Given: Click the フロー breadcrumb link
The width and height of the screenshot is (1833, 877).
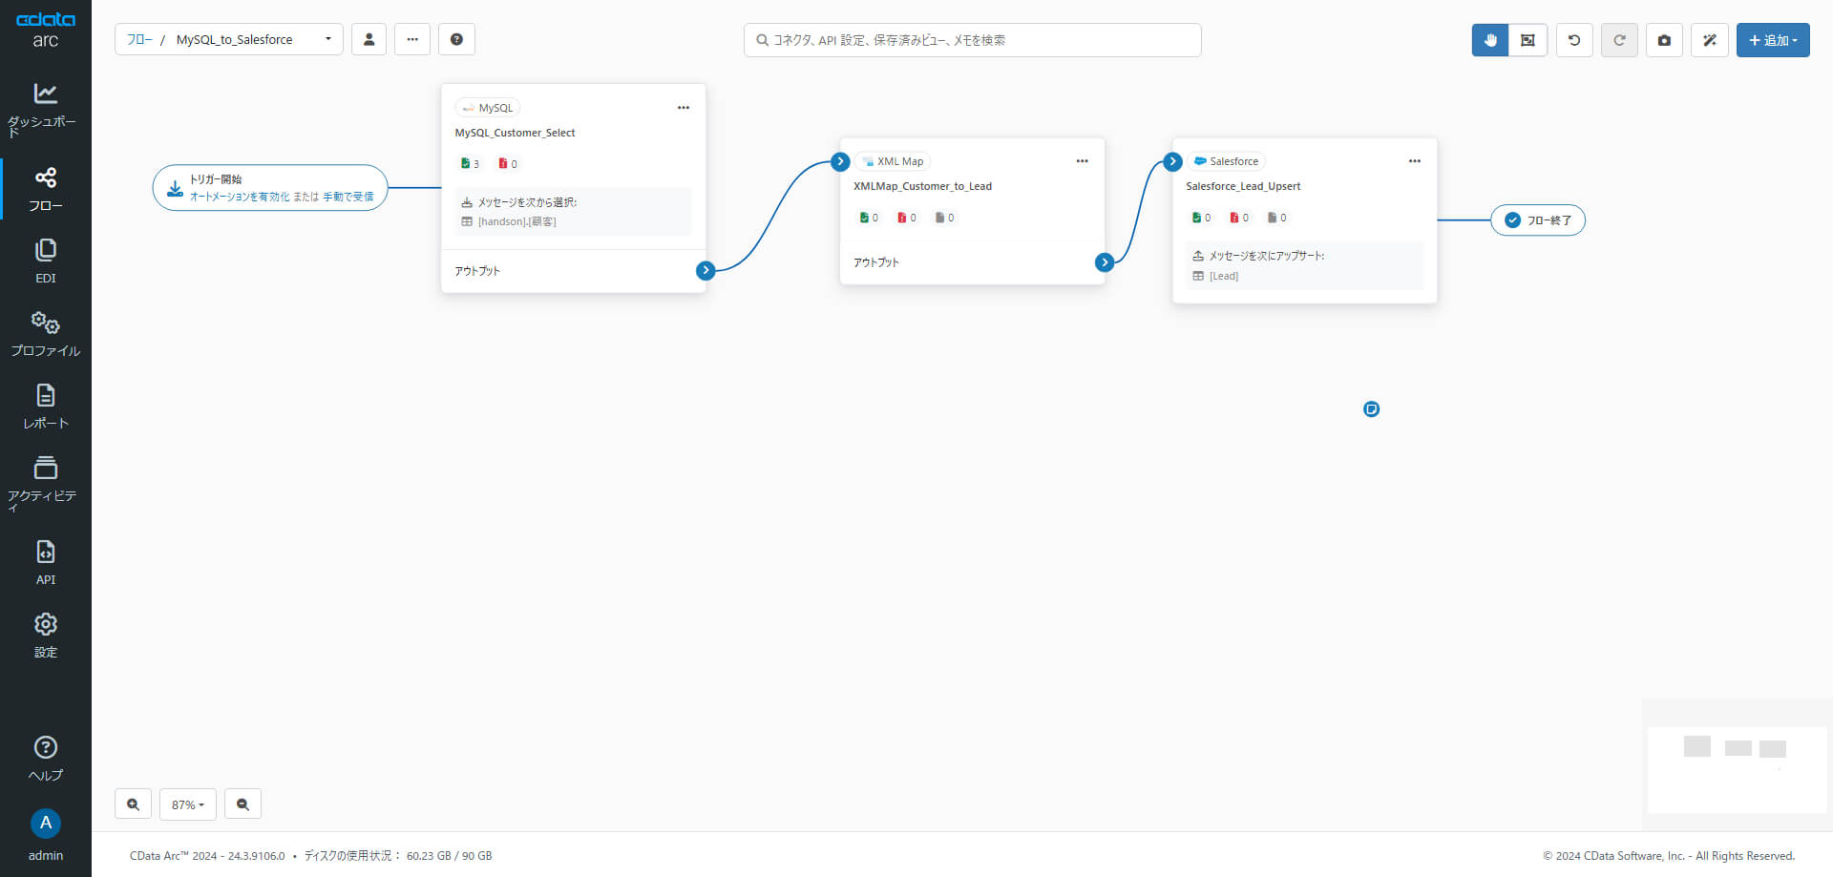Looking at the screenshot, I should pos(139,39).
